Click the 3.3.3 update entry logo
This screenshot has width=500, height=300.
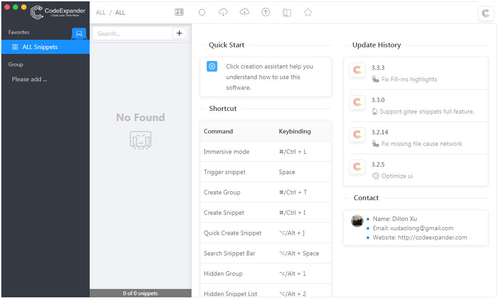[x=357, y=70]
